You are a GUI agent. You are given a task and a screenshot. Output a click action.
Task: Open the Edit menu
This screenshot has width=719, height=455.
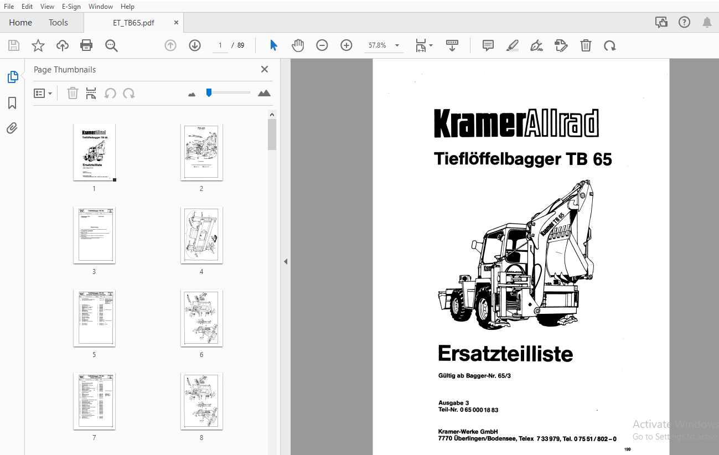27,7
